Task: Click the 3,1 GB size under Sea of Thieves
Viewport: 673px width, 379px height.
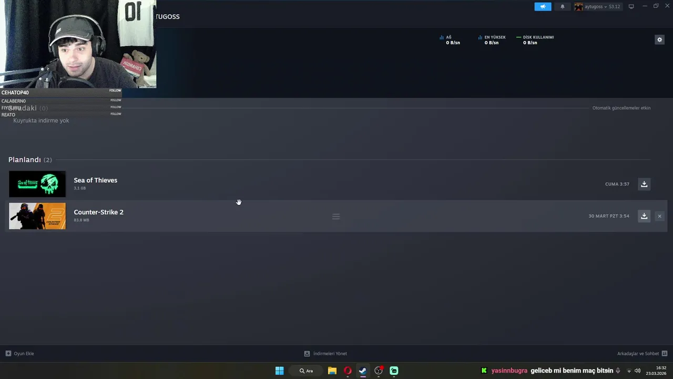Action: (x=79, y=188)
